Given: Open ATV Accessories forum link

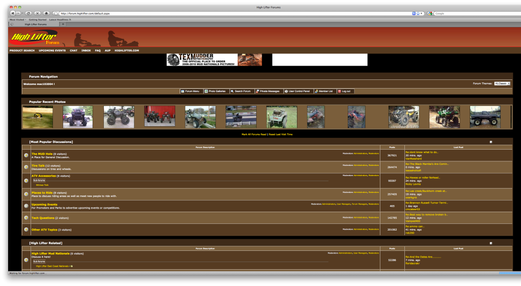Looking at the screenshot, I should pyautogui.click(x=43, y=176).
